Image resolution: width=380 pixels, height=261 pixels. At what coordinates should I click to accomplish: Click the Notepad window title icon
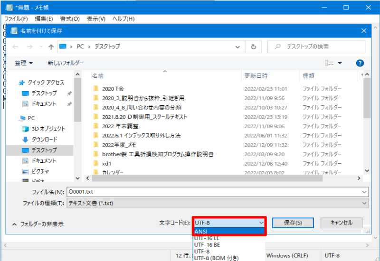coord(9,8)
